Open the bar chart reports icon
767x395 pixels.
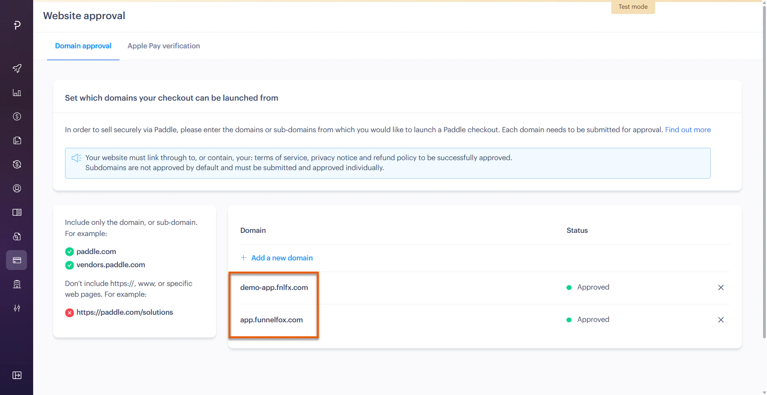(x=17, y=92)
